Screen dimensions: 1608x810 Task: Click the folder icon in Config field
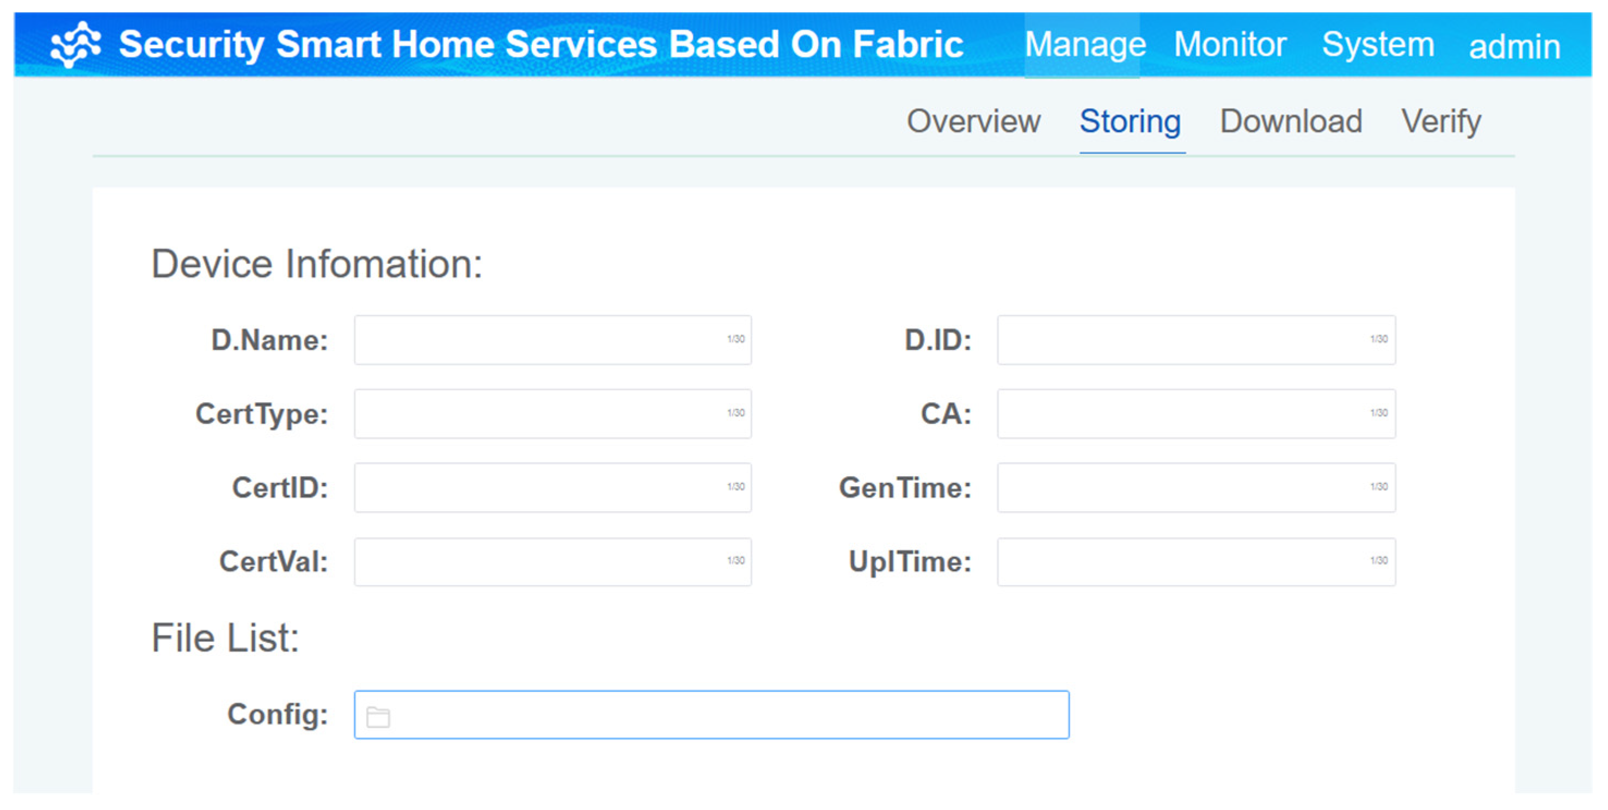click(x=378, y=717)
